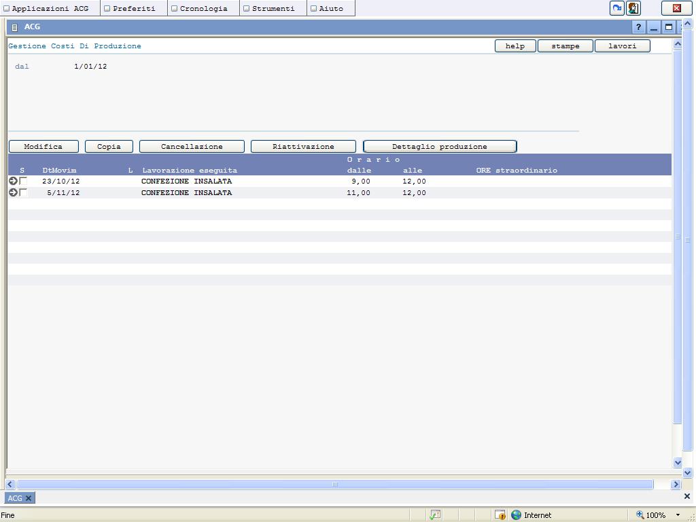Viewport: 696px width, 522px height.
Task: Click the question mark help icon in ACG title bar
Action: tap(638, 27)
